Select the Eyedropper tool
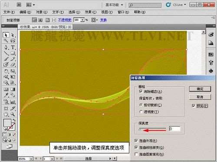 6,95
